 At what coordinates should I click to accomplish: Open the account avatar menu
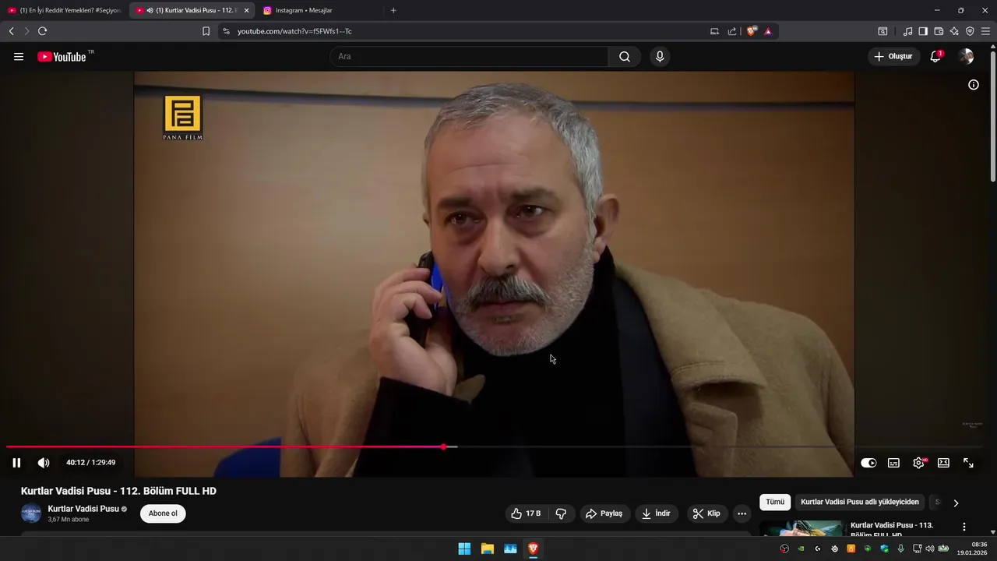pyautogui.click(x=967, y=57)
